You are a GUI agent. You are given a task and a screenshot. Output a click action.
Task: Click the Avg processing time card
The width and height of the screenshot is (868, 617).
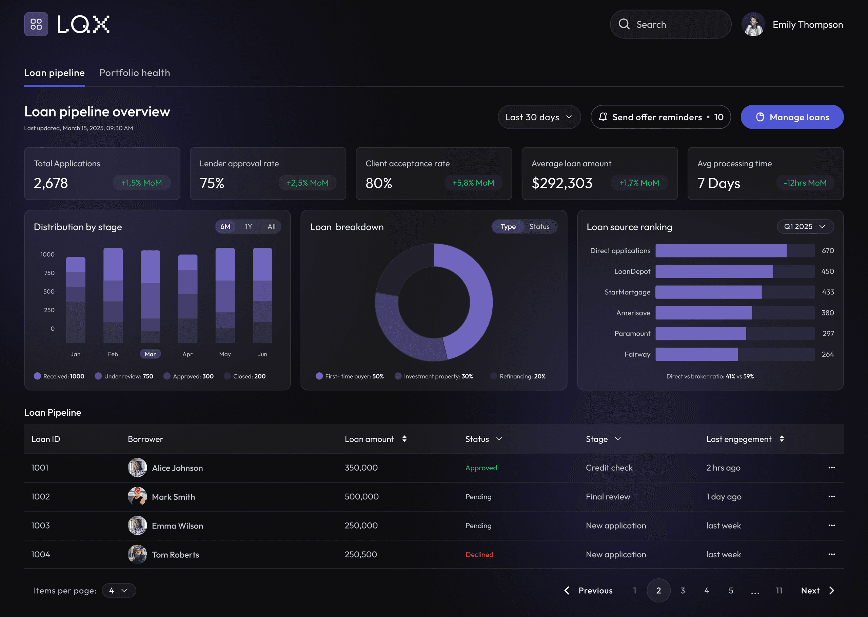coord(765,173)
